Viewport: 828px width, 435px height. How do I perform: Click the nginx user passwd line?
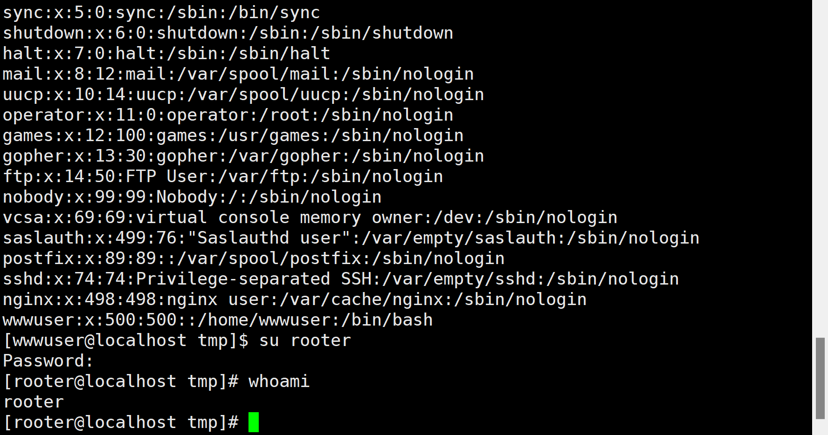[x=295, y=299]
